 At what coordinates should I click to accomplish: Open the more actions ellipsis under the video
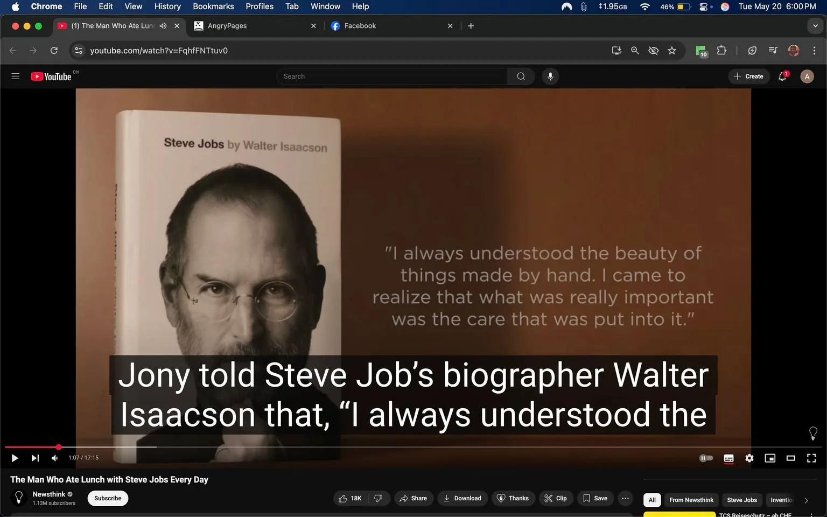pos(625,498)
